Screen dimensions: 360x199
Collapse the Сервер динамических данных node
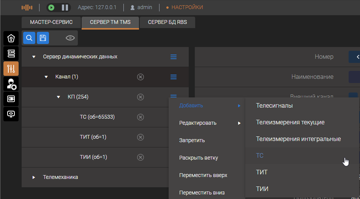tap(34, 57)
